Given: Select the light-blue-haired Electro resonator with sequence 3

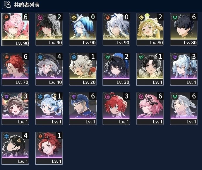Looking at the screenshot, I should coord(184,69).
